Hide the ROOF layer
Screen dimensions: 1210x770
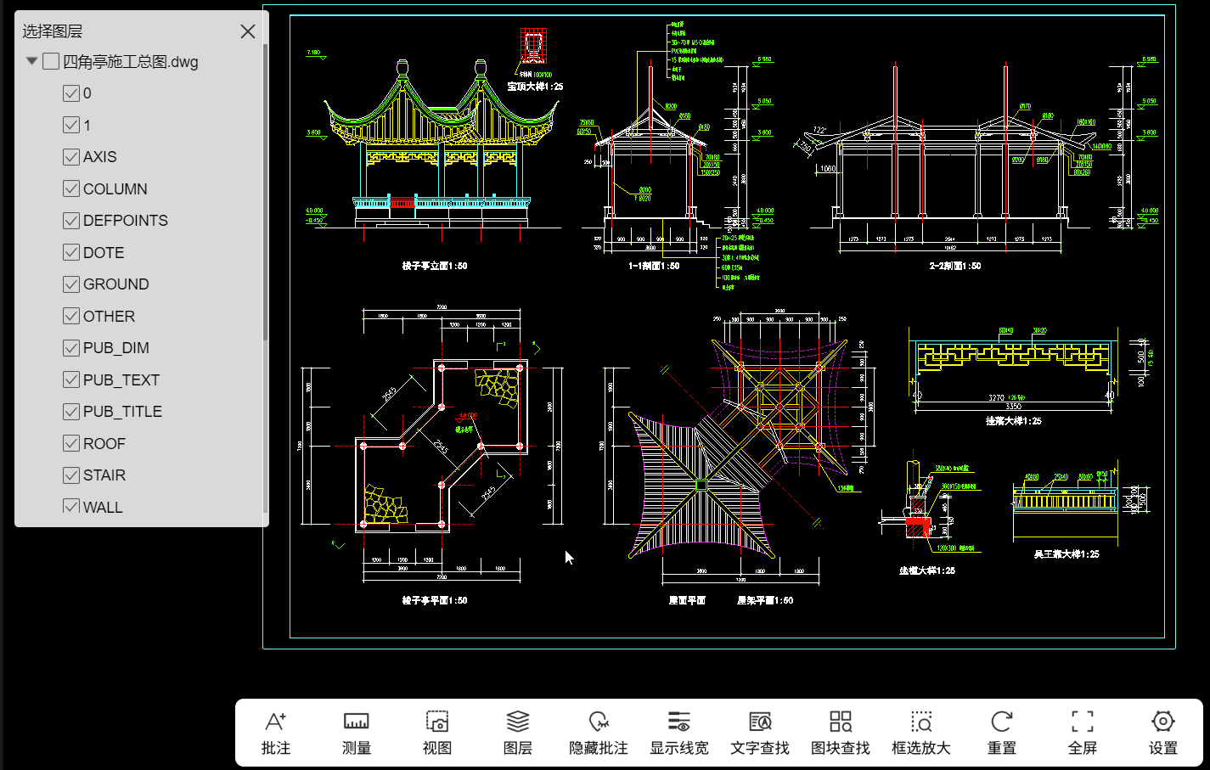71,443
